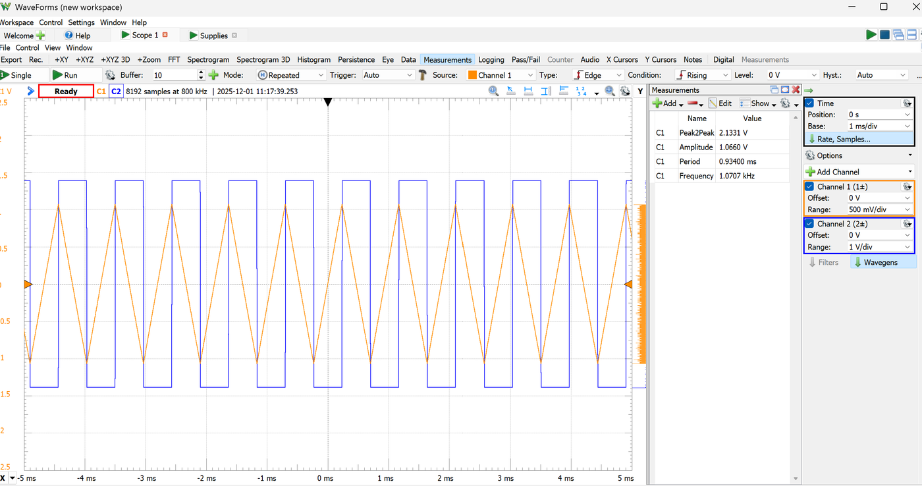Viewport: 922px width, 486px height.
Task: Open Channel 2 Offset dropdown
Action: click(908, 235)
